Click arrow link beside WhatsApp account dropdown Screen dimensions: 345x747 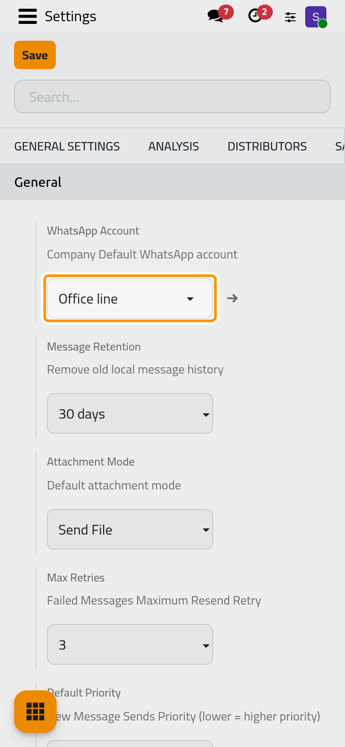(x=233, y=298)
